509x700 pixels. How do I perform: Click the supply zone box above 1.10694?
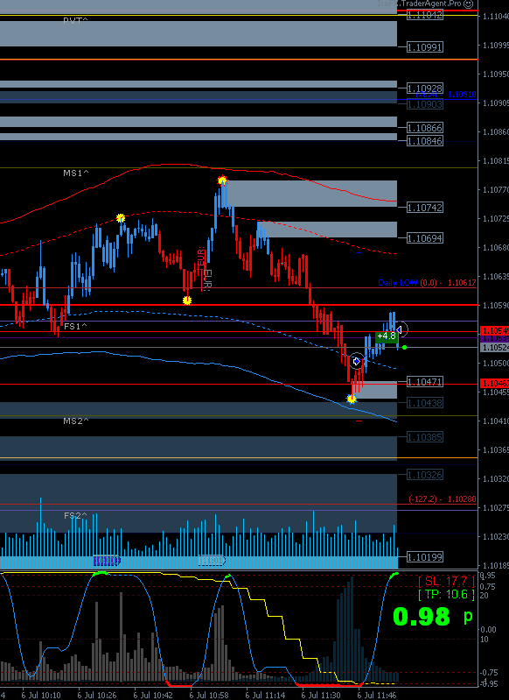pyautogui.click(x=327, y=230)
